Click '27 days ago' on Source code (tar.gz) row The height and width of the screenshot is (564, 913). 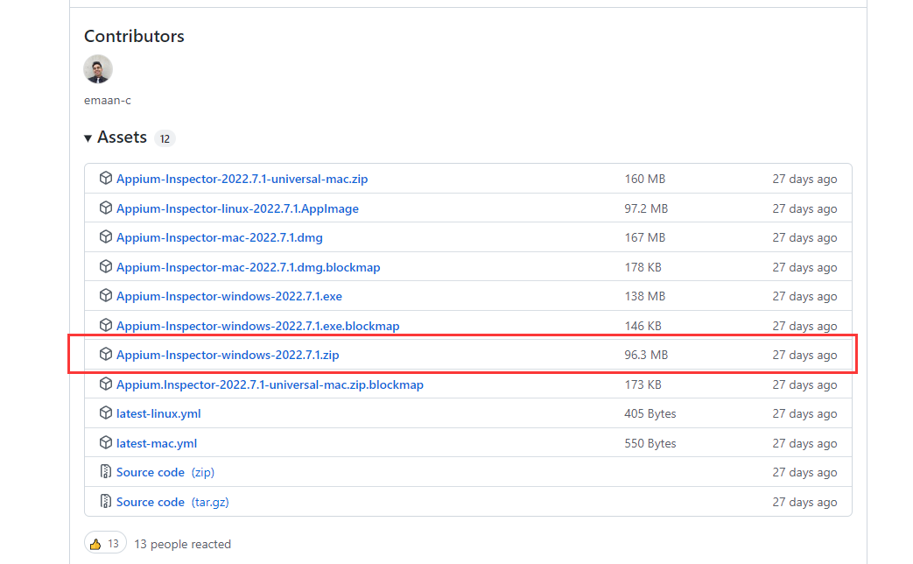(804, 502)
